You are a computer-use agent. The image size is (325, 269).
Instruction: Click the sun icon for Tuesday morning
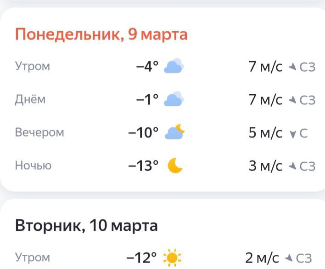(173, 257)
